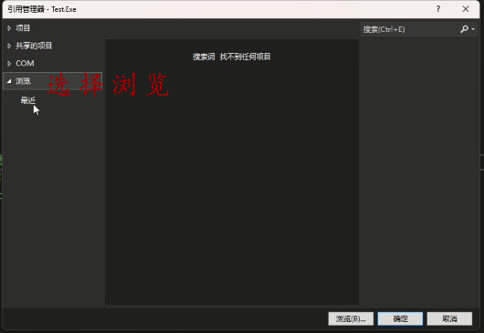Expand the 项目 tree node arrow
The width and height of the screenshot is (484, 333).
pos(9,28)
